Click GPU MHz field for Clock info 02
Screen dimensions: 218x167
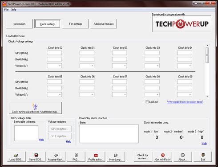(120, 53)
